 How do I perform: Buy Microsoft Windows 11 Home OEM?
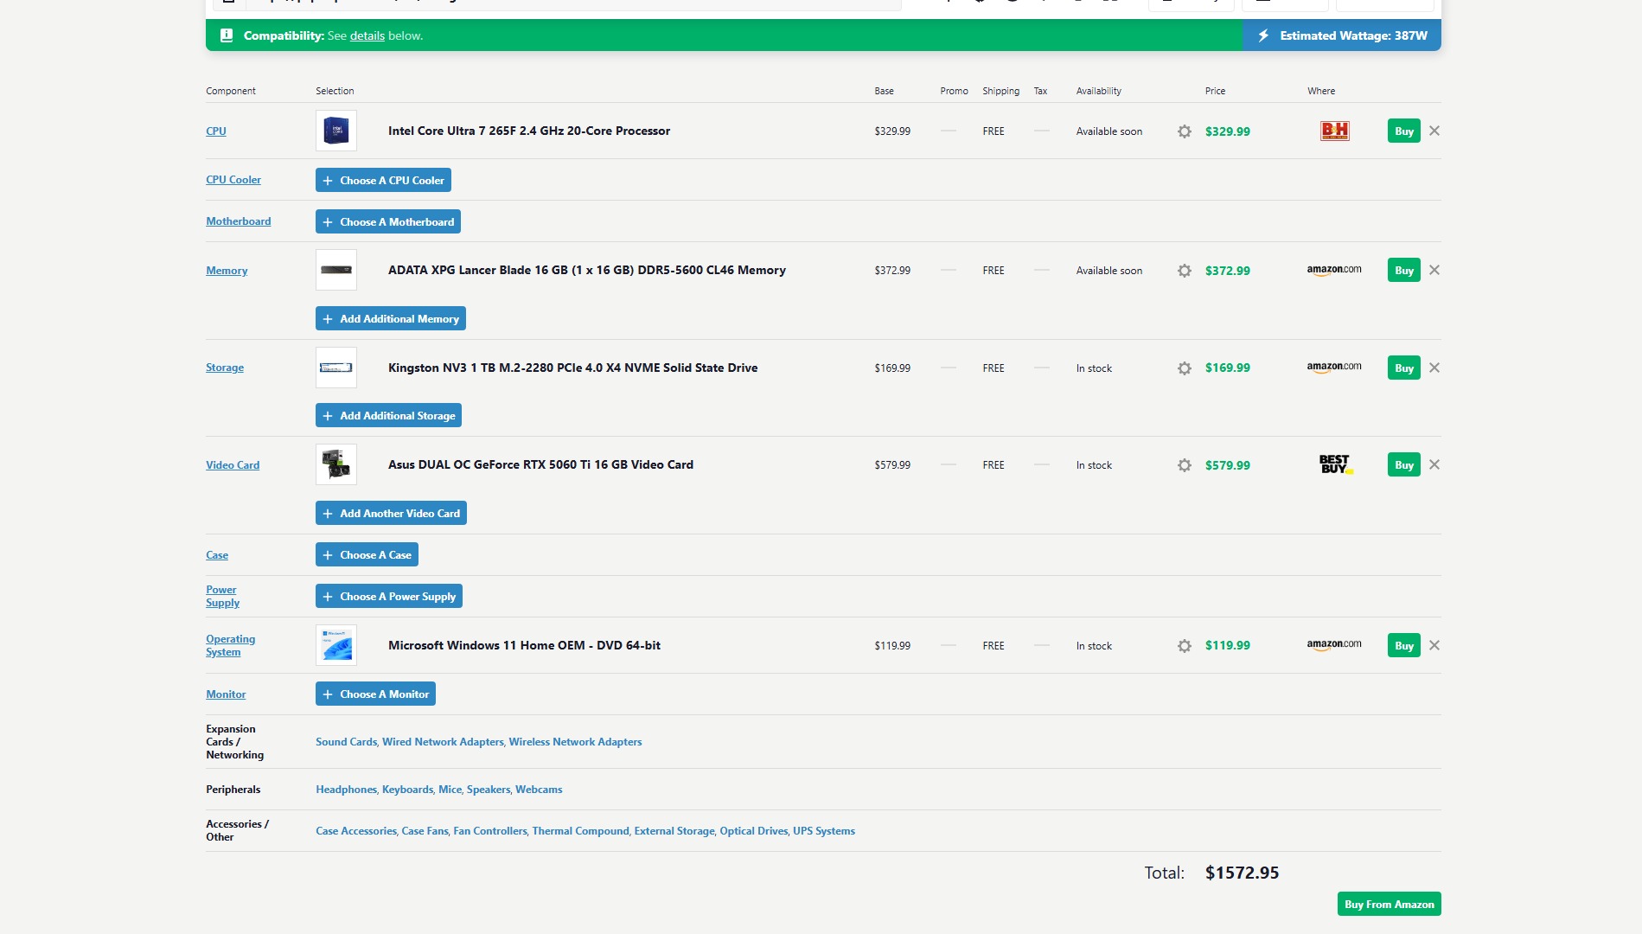point(1404,645)
